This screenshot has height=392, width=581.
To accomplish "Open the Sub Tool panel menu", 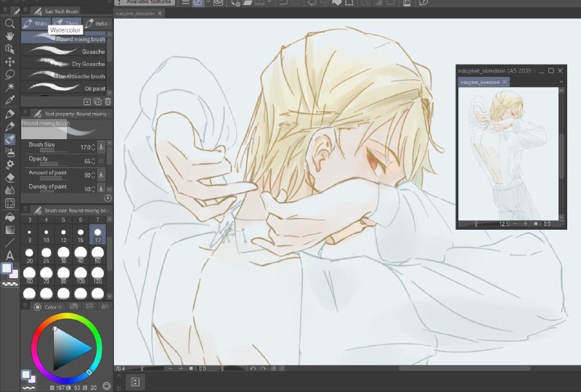I will click(25, 11).
